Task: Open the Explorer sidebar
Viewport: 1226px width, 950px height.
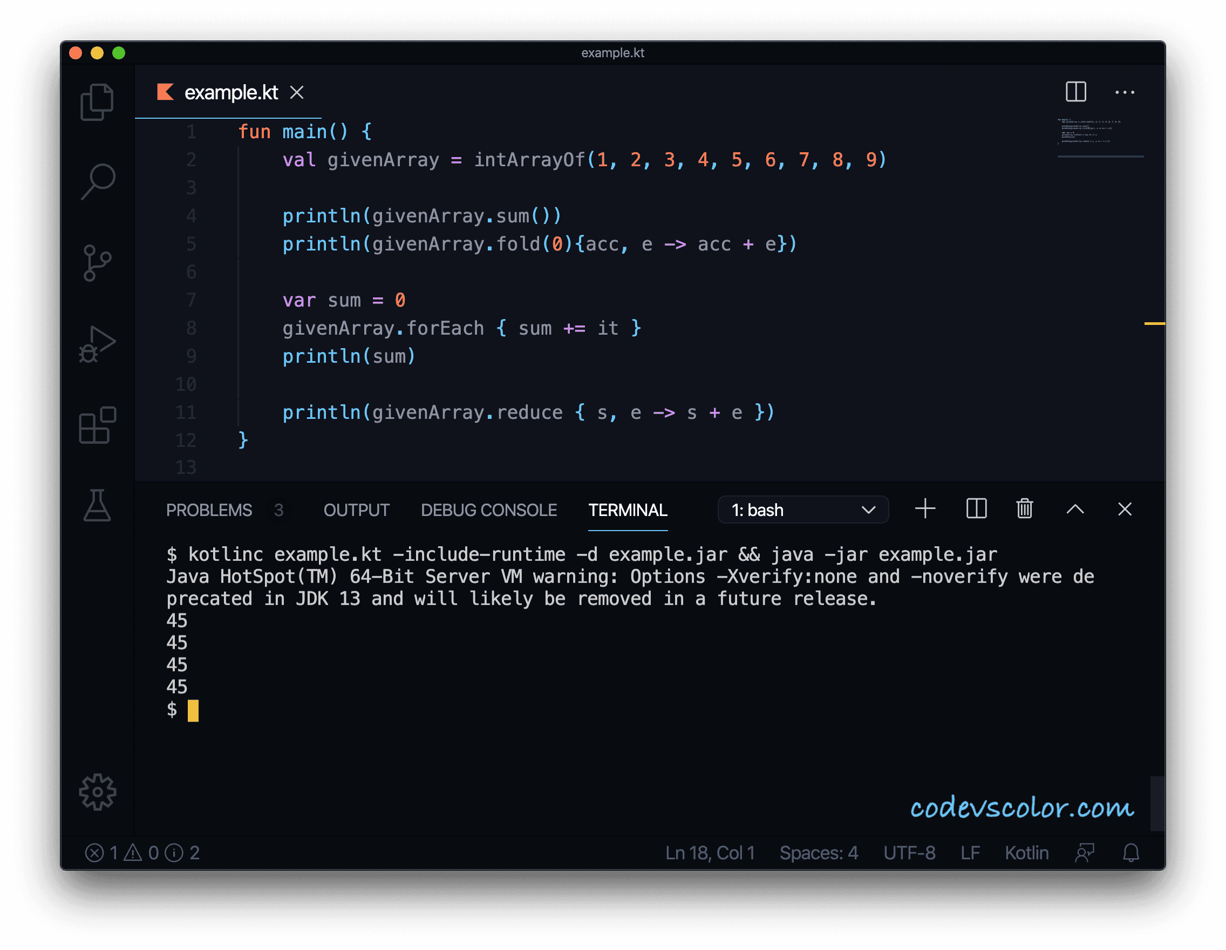Action: pos(98,101)
